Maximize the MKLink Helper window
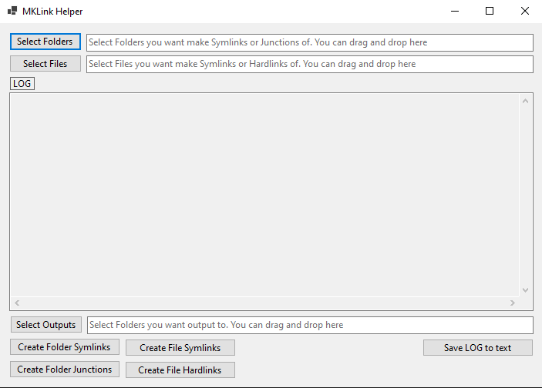Image resolution: width=542 pixels, height=388 pixels. tap(490, 11)
